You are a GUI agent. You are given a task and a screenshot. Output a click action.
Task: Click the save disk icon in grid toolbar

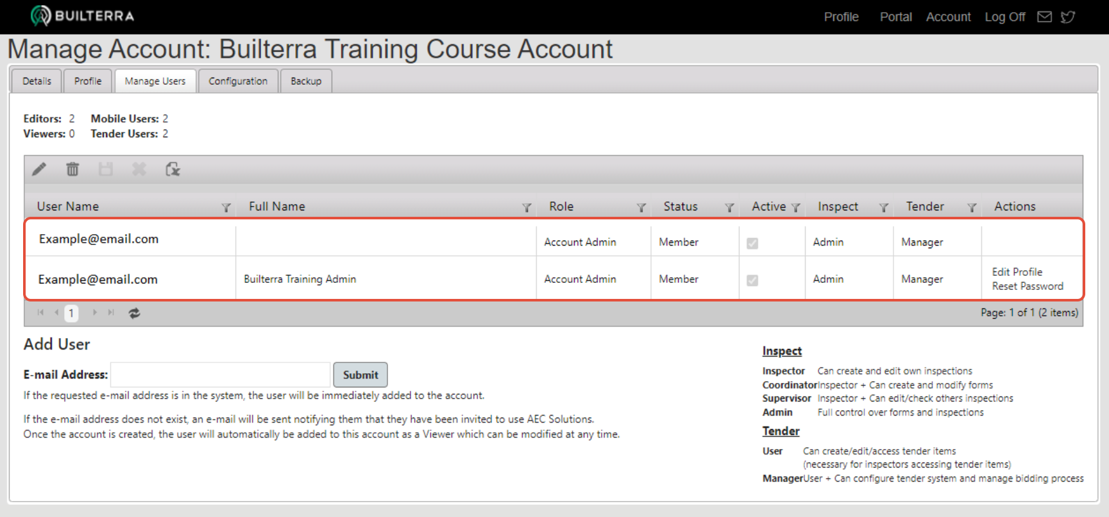[106, 169]
